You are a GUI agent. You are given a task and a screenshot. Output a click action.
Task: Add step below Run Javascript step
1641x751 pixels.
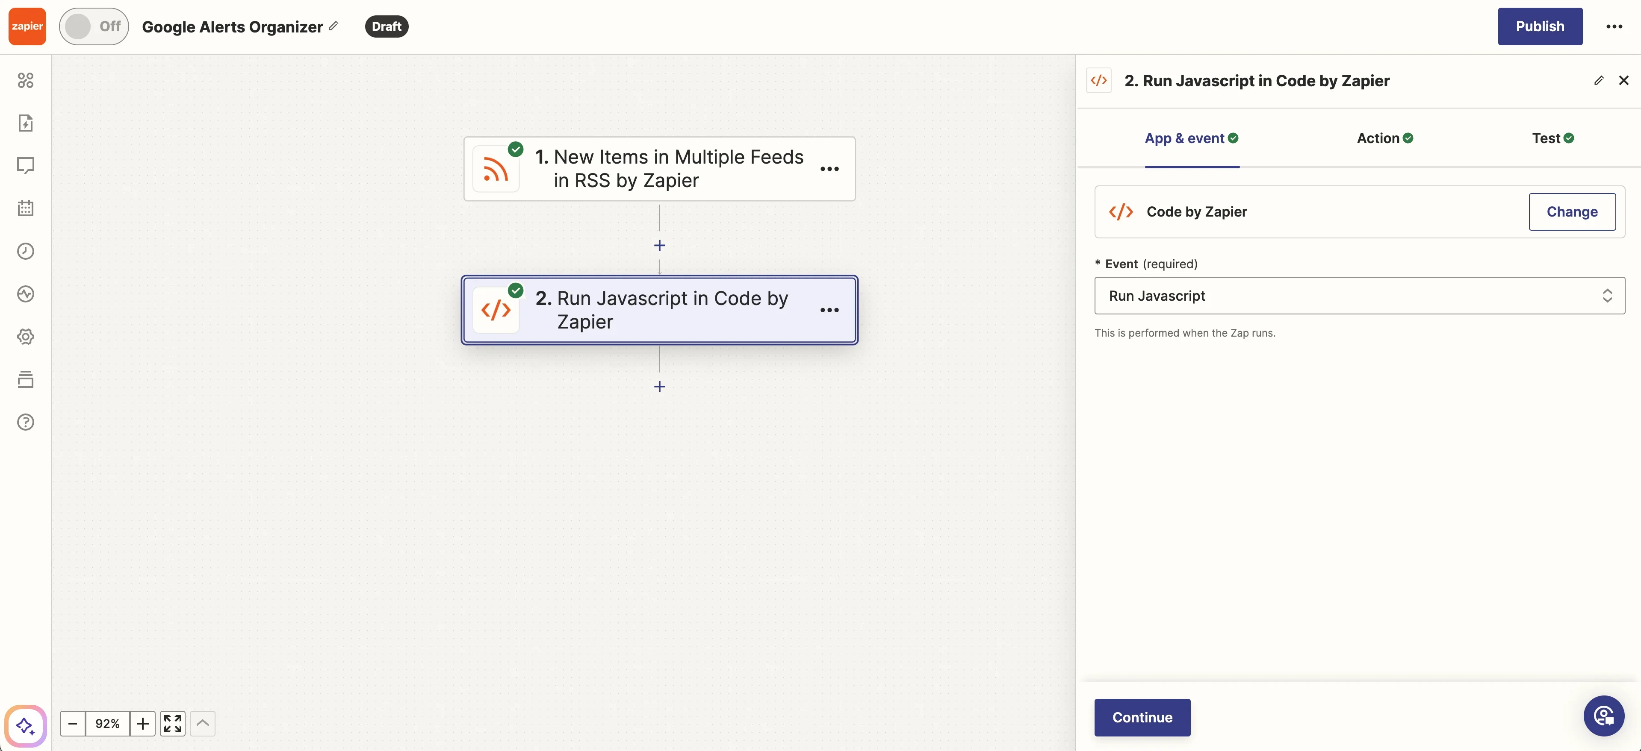point(659,386)
